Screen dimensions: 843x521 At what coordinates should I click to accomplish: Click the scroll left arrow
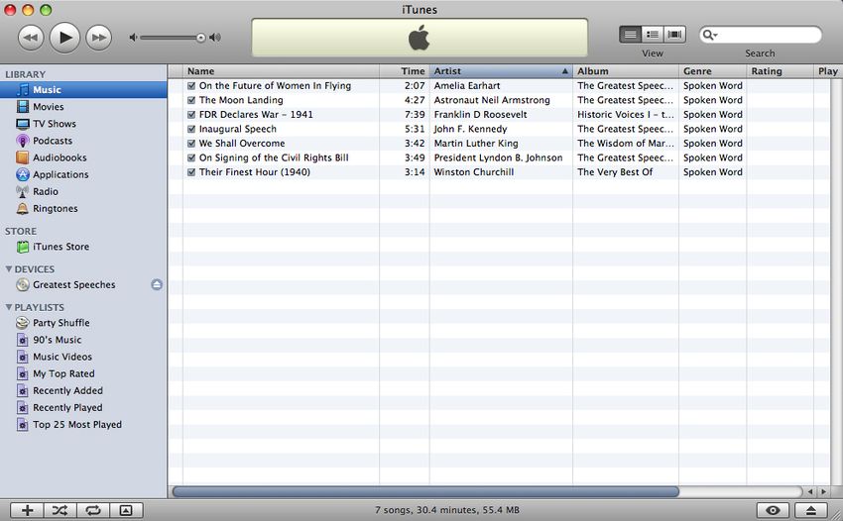[810, 491]
